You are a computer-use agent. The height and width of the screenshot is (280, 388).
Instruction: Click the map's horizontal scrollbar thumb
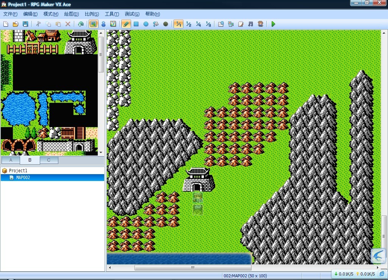pyautogui.click(x=193, y=267)
